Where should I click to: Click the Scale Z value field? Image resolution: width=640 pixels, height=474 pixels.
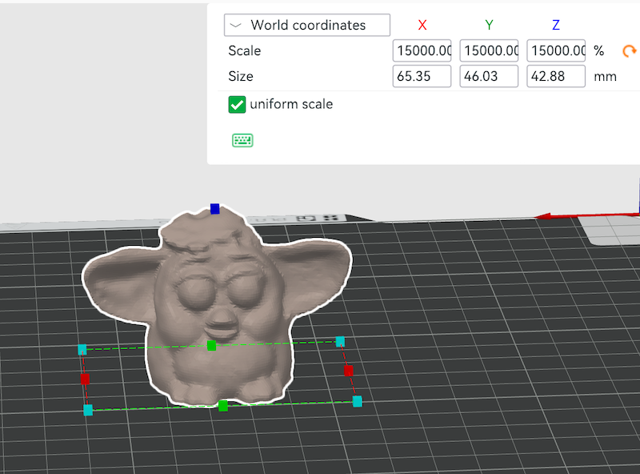pyautogui.click(x=556, y=50)
